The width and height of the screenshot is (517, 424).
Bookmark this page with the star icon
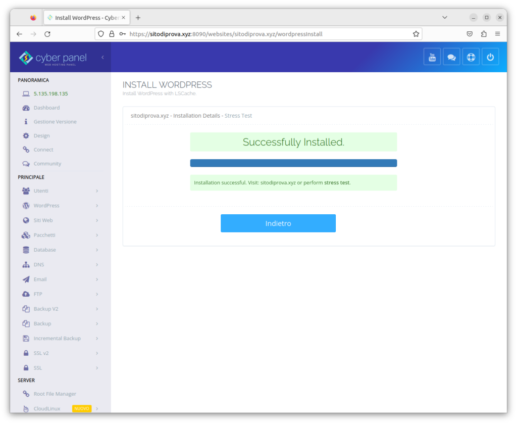tap(416, 34)
